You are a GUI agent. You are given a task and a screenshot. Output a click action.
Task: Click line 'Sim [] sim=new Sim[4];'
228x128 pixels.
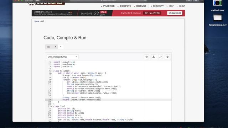75,78
